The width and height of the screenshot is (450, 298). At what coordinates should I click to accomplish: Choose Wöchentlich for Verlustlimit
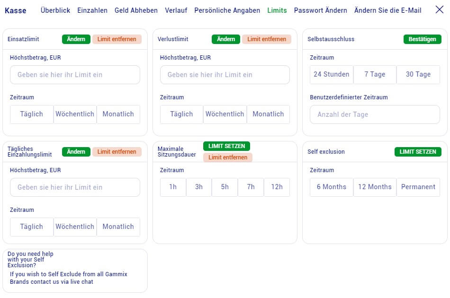(x=225, y=114)
